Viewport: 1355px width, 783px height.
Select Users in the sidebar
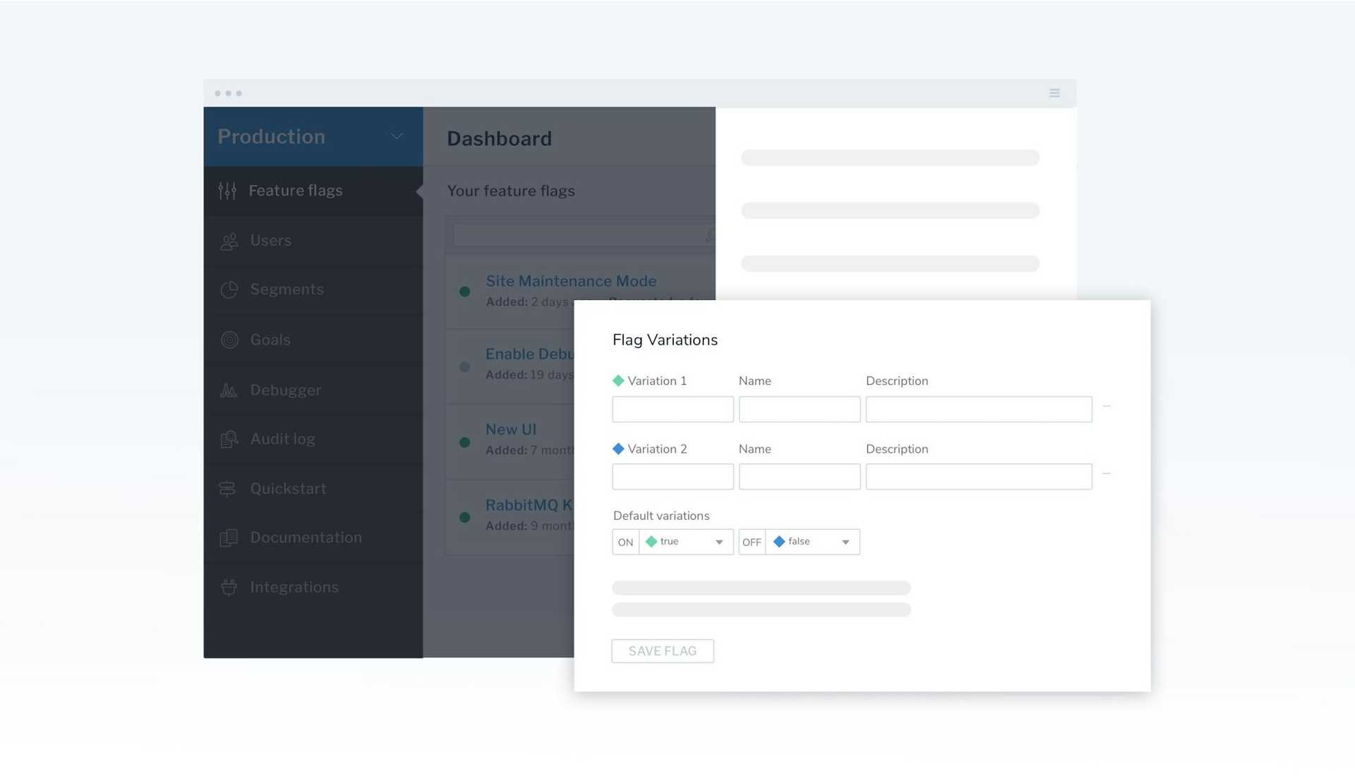pos(271,241)
